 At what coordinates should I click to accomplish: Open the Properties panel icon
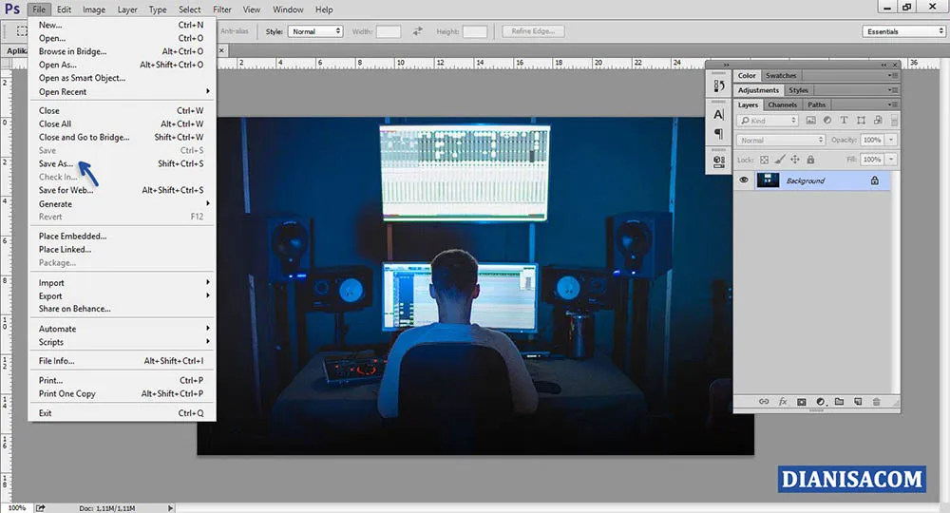(718, 161)
